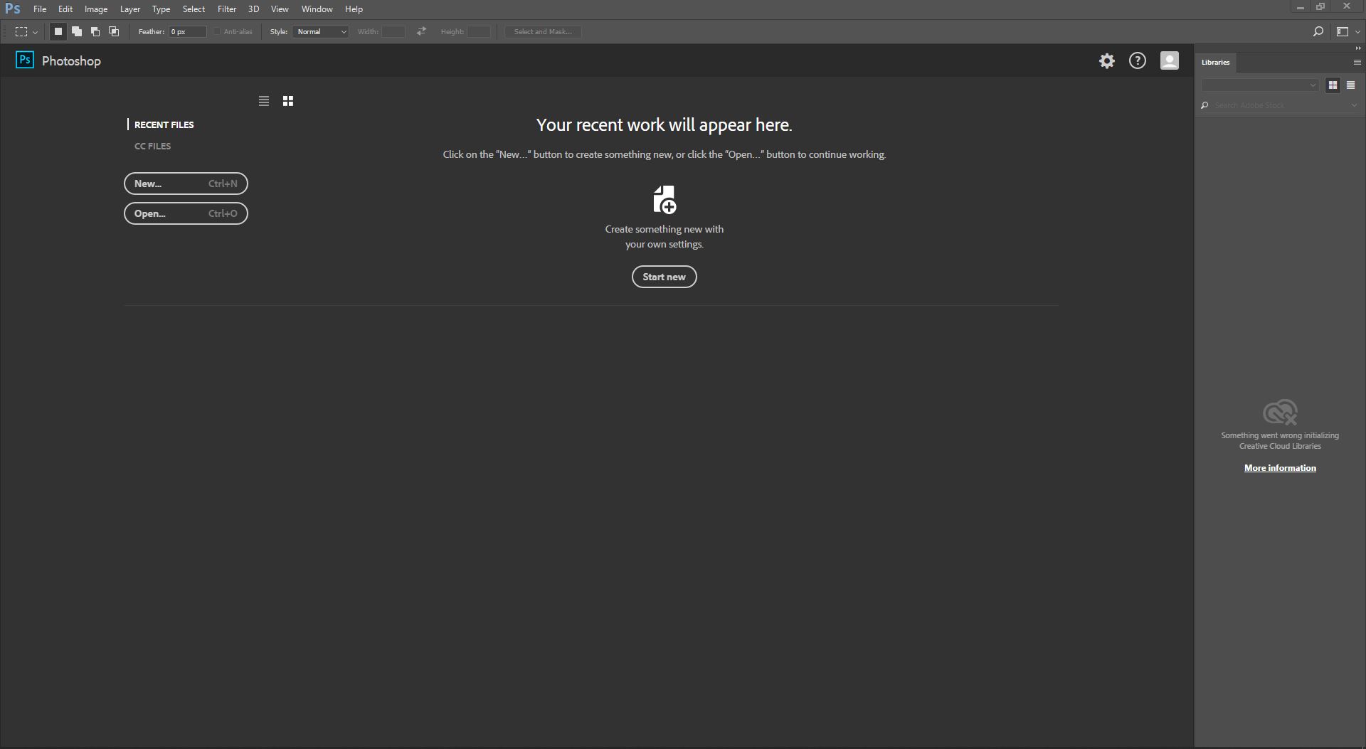Show Libraries items as a list
Viewport: 1366px width, 749px height.
[x=1350, y=85]
